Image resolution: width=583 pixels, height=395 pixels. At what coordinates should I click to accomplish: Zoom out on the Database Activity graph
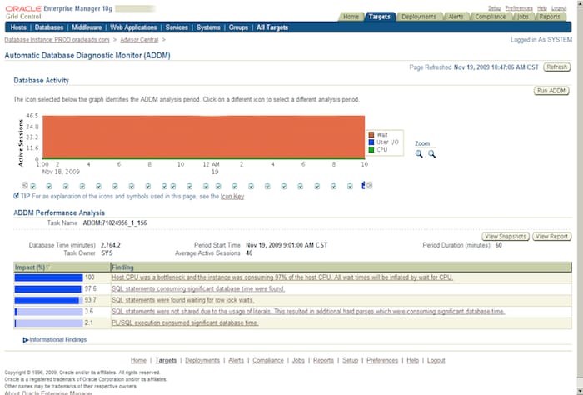431,154
